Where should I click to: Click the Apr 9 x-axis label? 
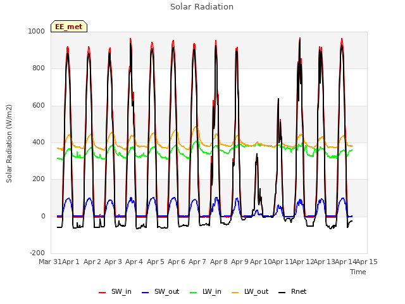coord(240,262)
